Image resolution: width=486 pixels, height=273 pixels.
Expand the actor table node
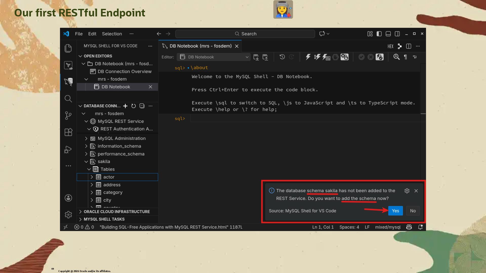[x=92, y=177]
